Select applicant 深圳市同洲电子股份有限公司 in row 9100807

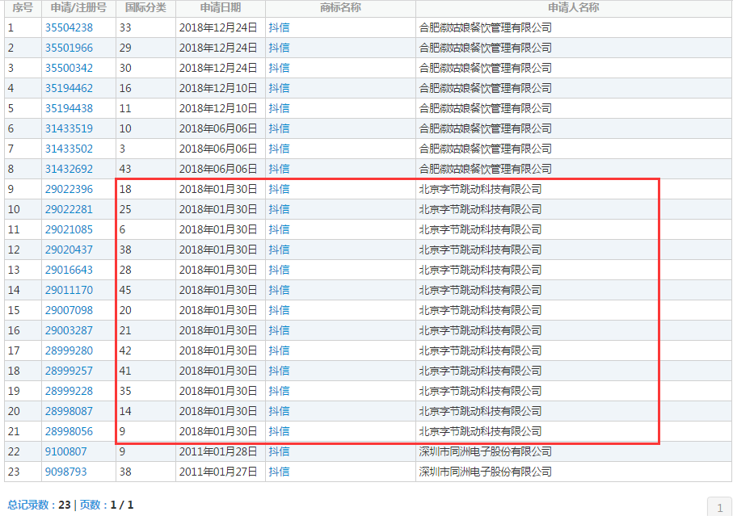(485, 451)
